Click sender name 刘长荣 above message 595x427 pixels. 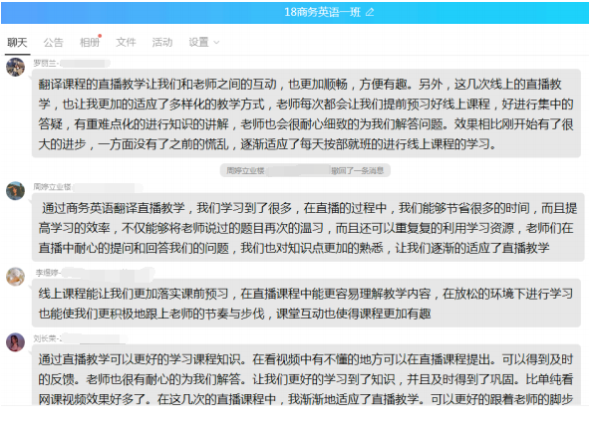pyautogui.click(x=45, y=338)
